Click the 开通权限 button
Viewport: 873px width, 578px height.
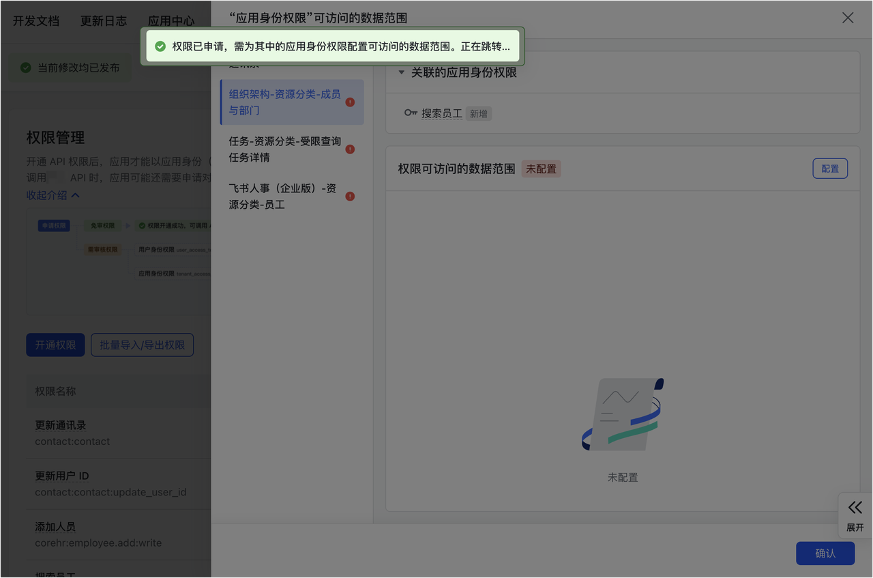pyautogui.click(x=55, y=345)
